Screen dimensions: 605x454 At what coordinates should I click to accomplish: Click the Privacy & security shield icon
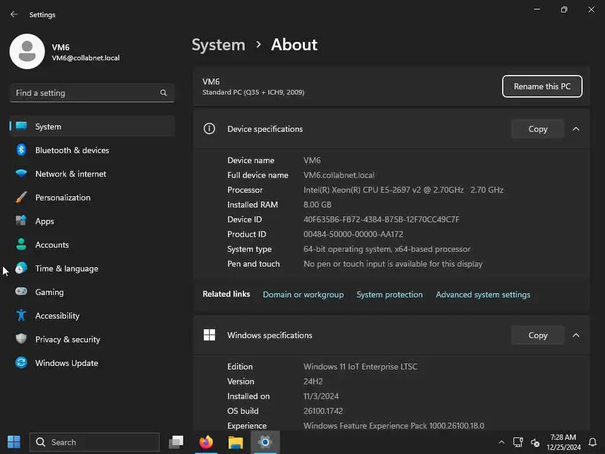coord(21,339)
